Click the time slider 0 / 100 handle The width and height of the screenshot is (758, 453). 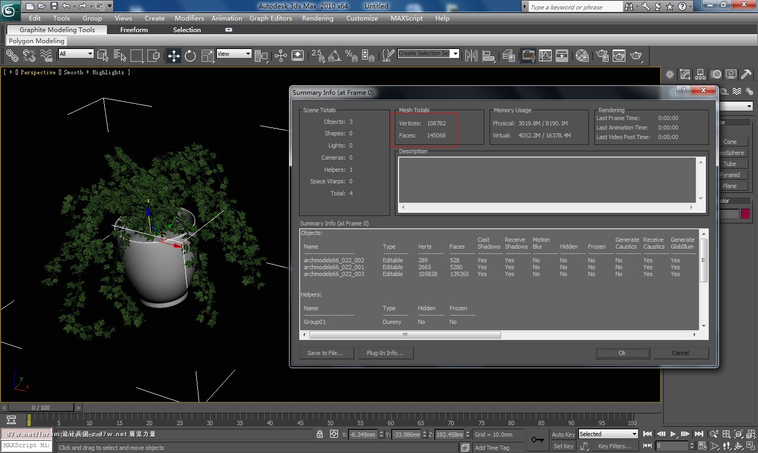point(41,407)
